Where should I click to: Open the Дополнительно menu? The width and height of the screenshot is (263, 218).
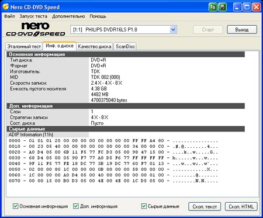coord(68,16)
